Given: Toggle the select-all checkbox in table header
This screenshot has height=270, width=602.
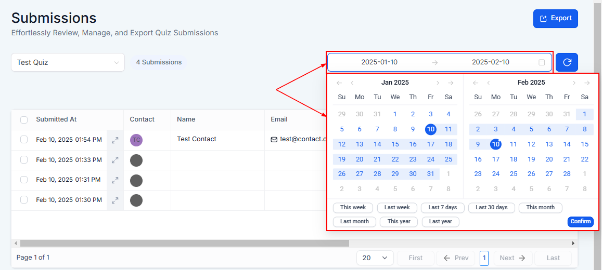Looking at the screenshot, I should point(24,120).
